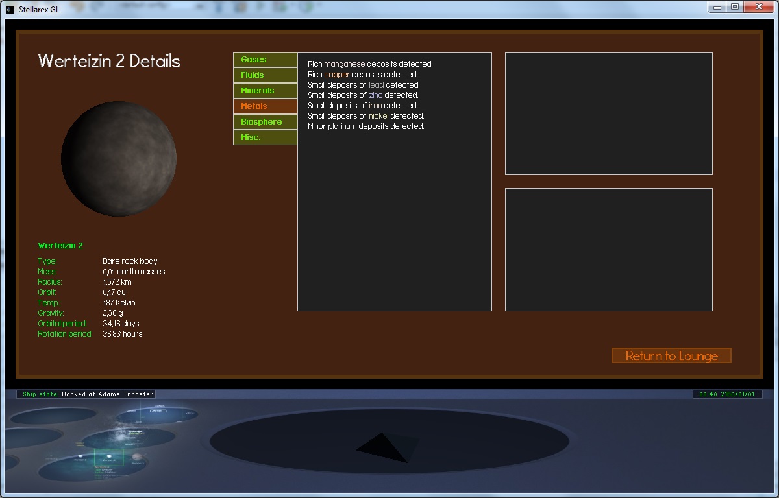
Task: Open the Misc. tab
Action: [265, 137]
